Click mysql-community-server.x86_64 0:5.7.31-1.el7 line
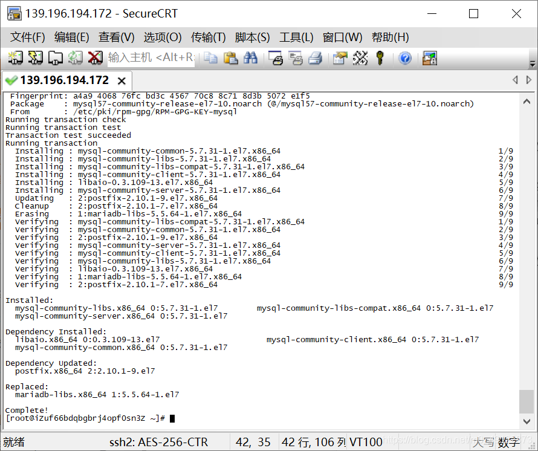Screen dimensions: 538x451 tap(121, 316)
